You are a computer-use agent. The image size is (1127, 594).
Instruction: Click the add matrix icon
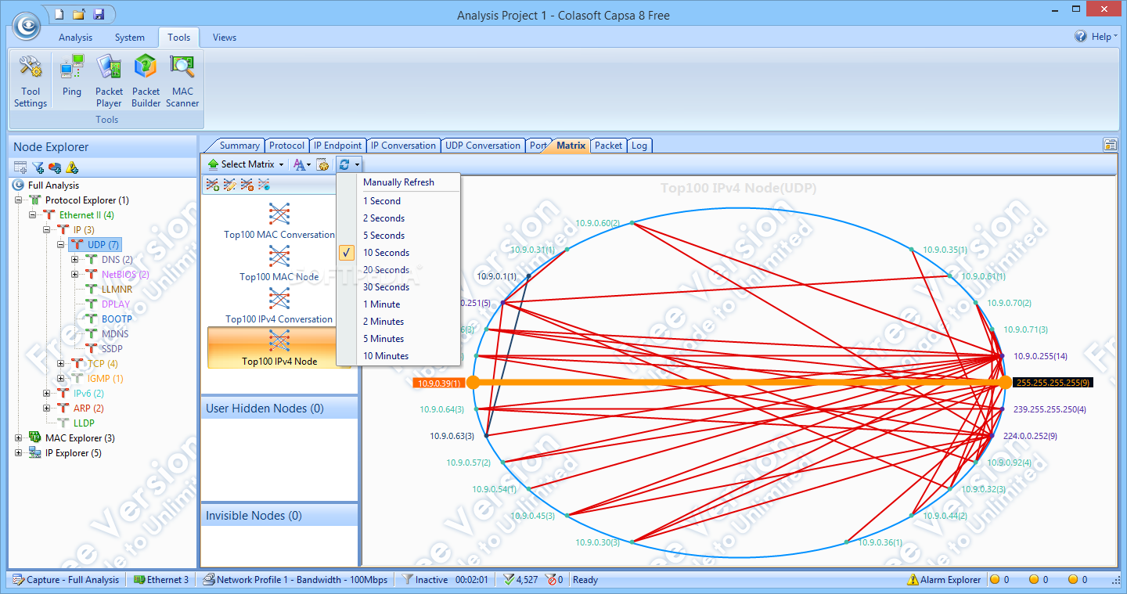point(212,185)
